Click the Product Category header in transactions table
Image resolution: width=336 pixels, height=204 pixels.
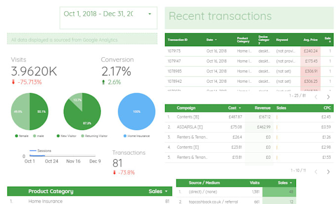click(243, 40)
